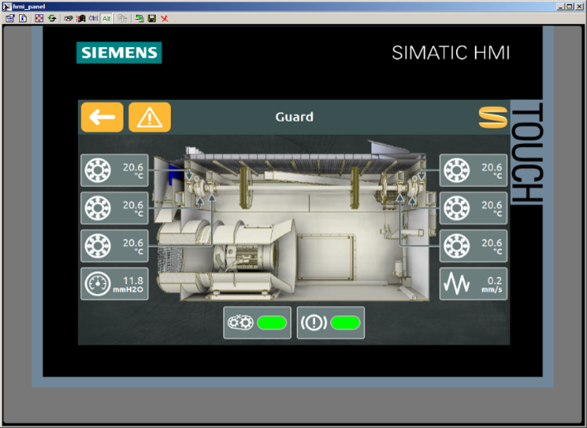
Task: Toggle the Ctrl key toolbar button
Action: coord(94,18)
